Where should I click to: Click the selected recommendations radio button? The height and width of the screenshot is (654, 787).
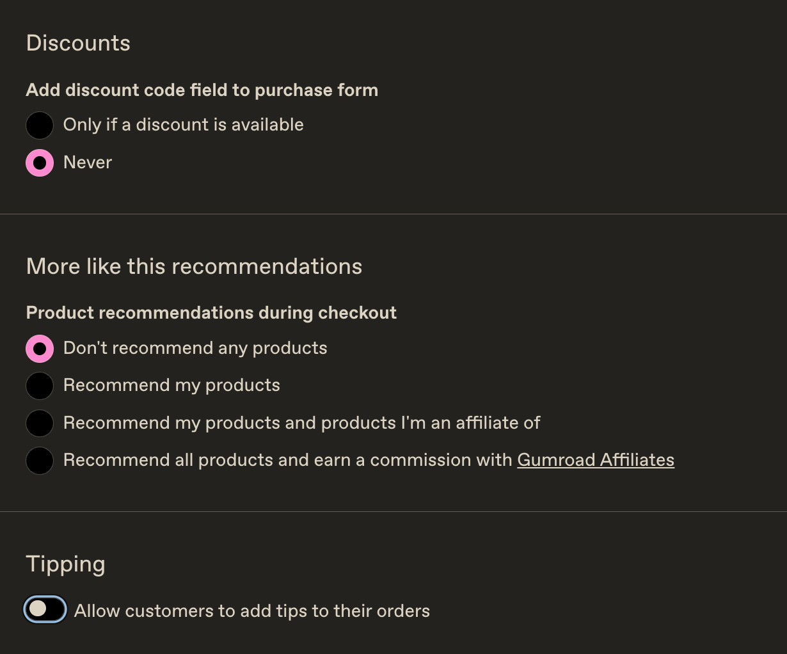coord(40,348)
